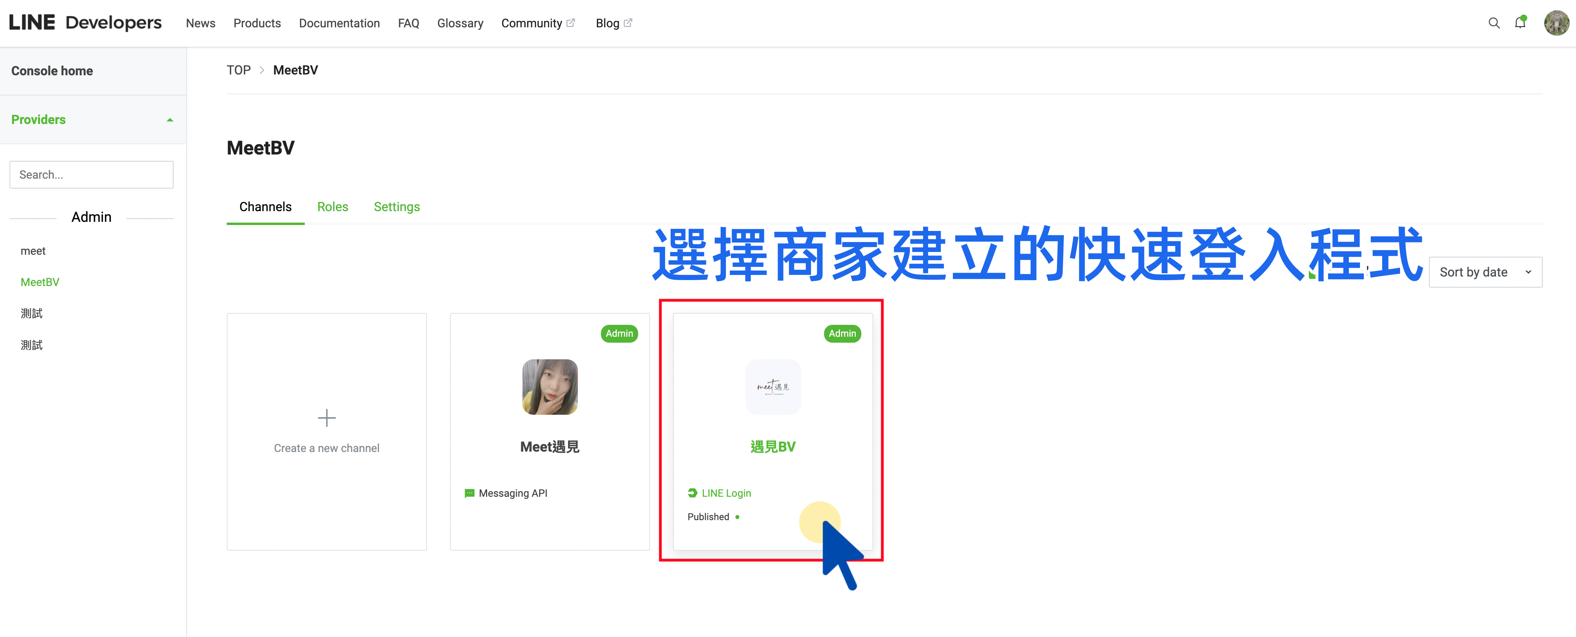The width and height of the screenshot is (1576, 637).
Task: Click the Admin badge on Meet遇見 card
Action: tap(619, 334)
